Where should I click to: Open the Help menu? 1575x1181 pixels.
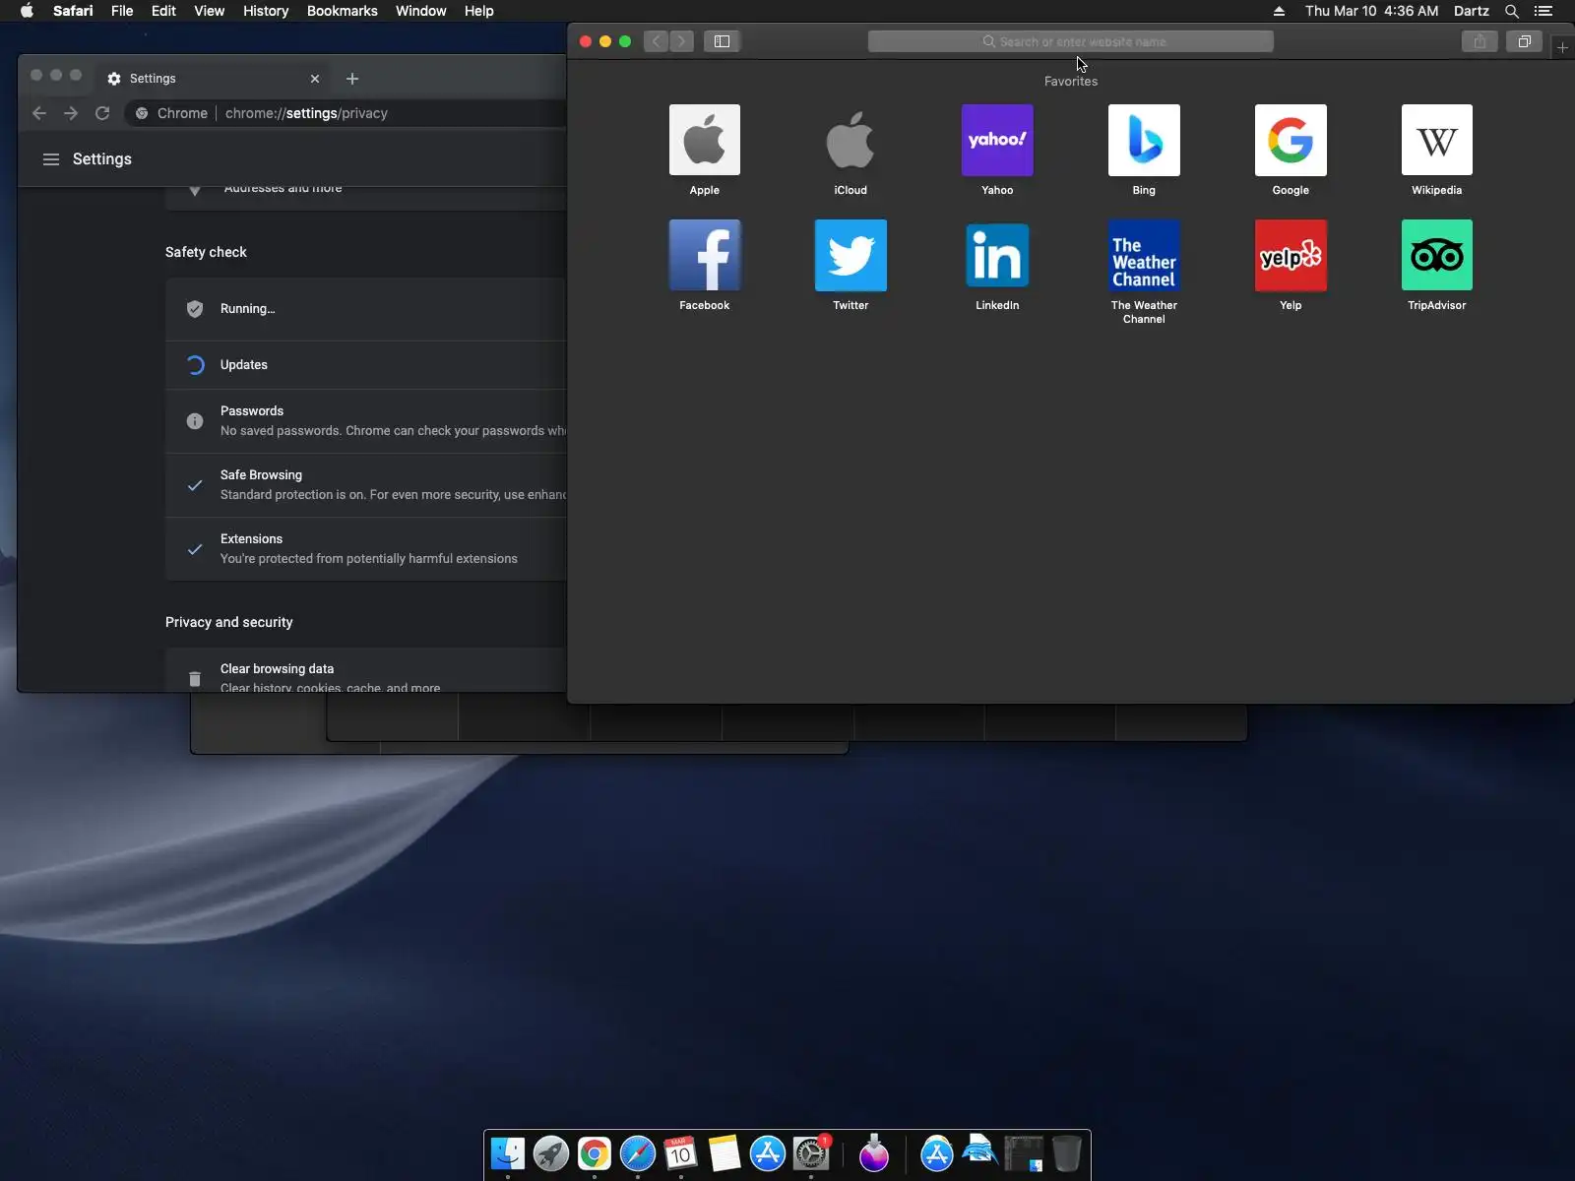(x=479, y=11)
